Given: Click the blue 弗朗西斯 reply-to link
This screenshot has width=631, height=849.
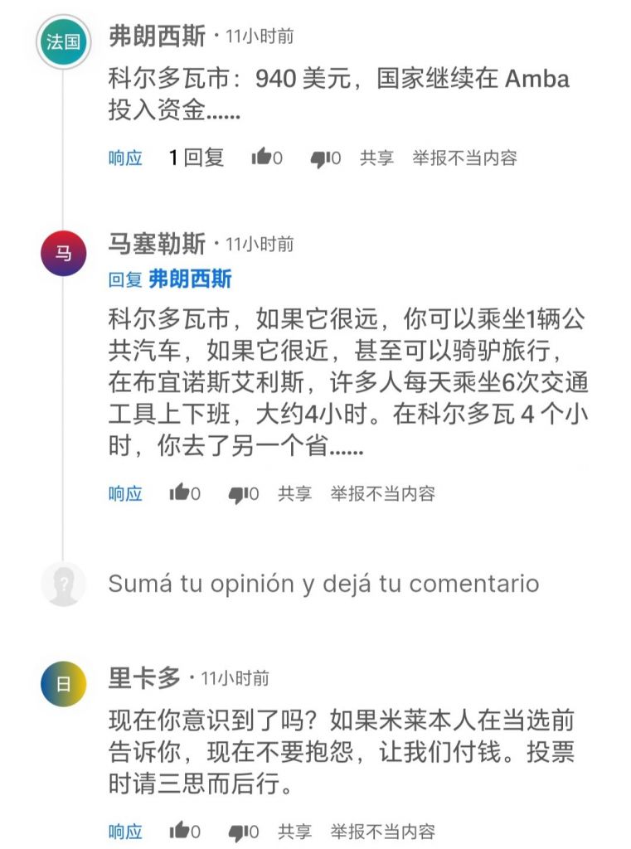Looking at the screenshot, I should pos(190,279).
